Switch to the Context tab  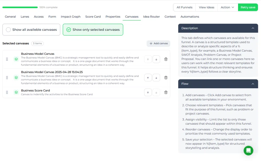170,17
